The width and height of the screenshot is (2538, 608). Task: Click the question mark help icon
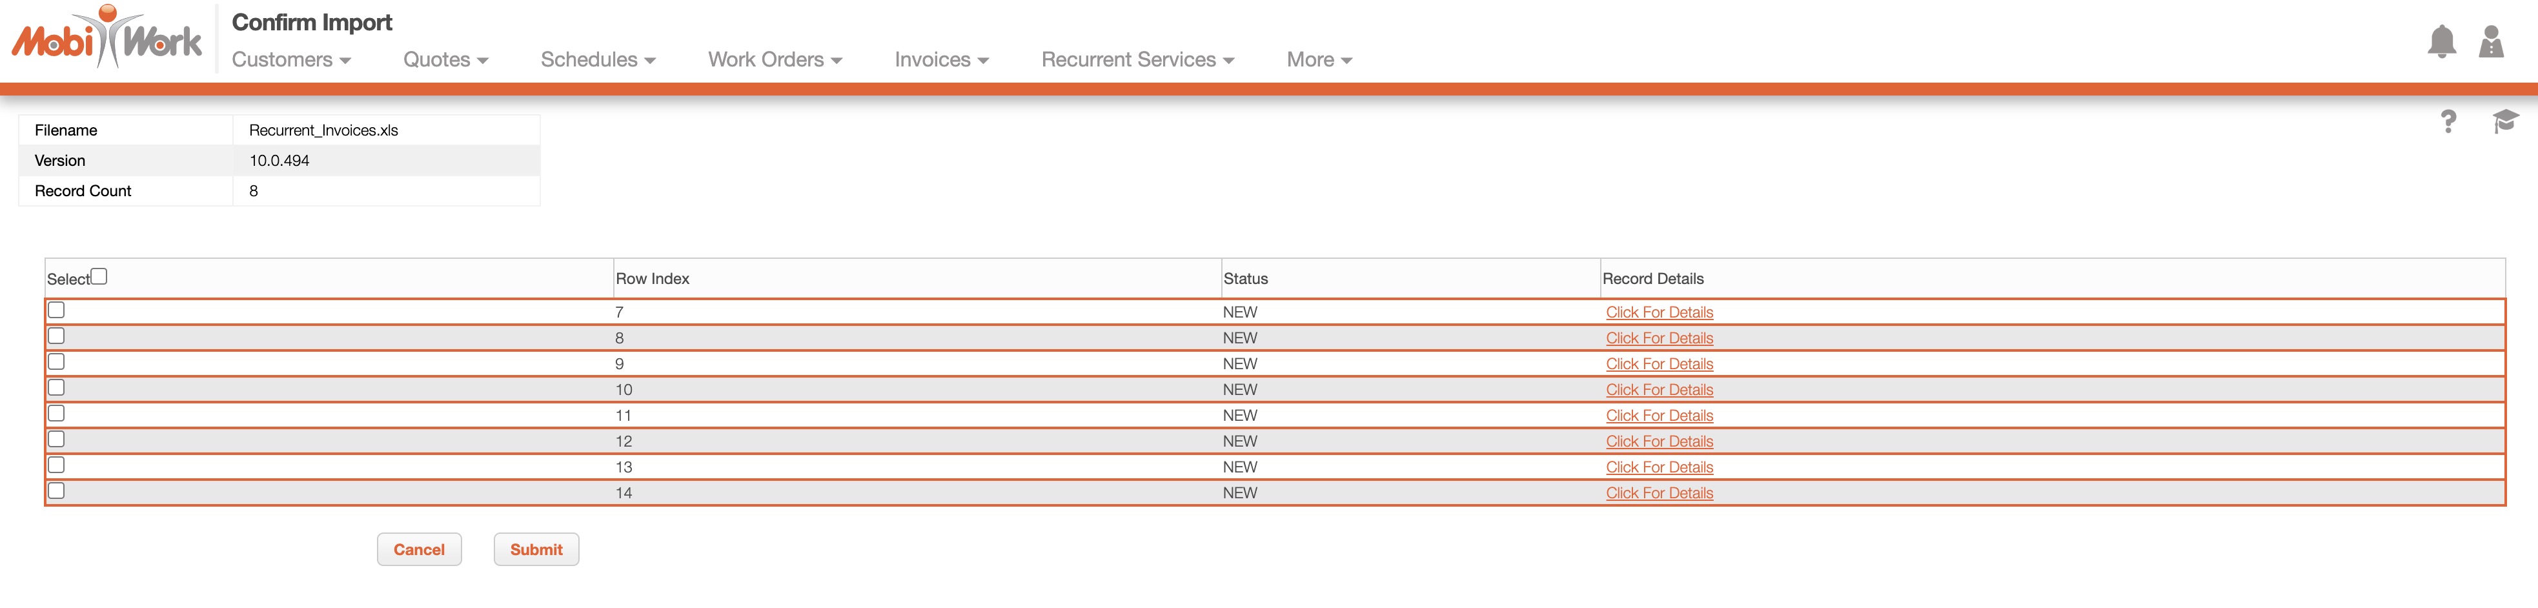(x=2448, y=121)
